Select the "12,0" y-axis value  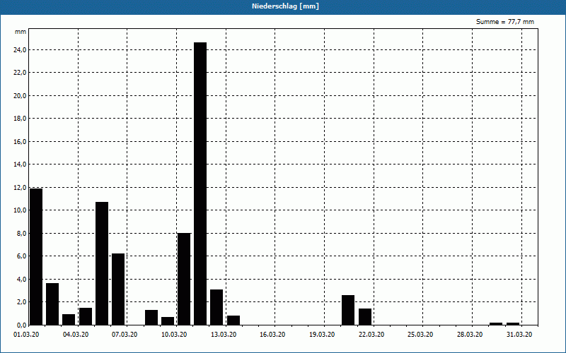click(x=20, y=187)
